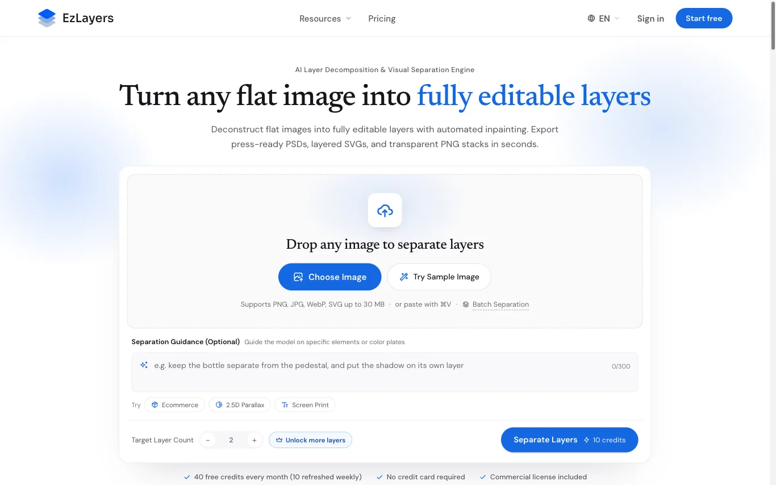Click the Try Sample Image button
776x485 pixels.
[x=439, y=277]
